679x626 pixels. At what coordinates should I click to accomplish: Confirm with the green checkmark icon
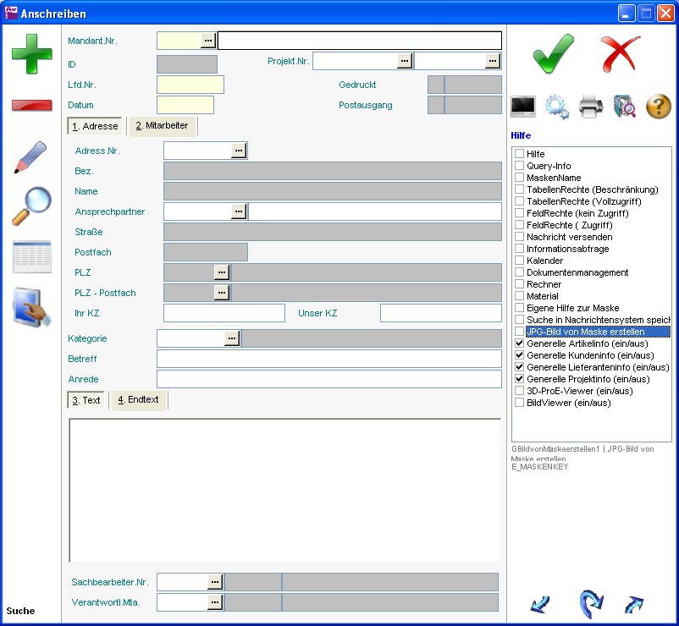[553, 54]
